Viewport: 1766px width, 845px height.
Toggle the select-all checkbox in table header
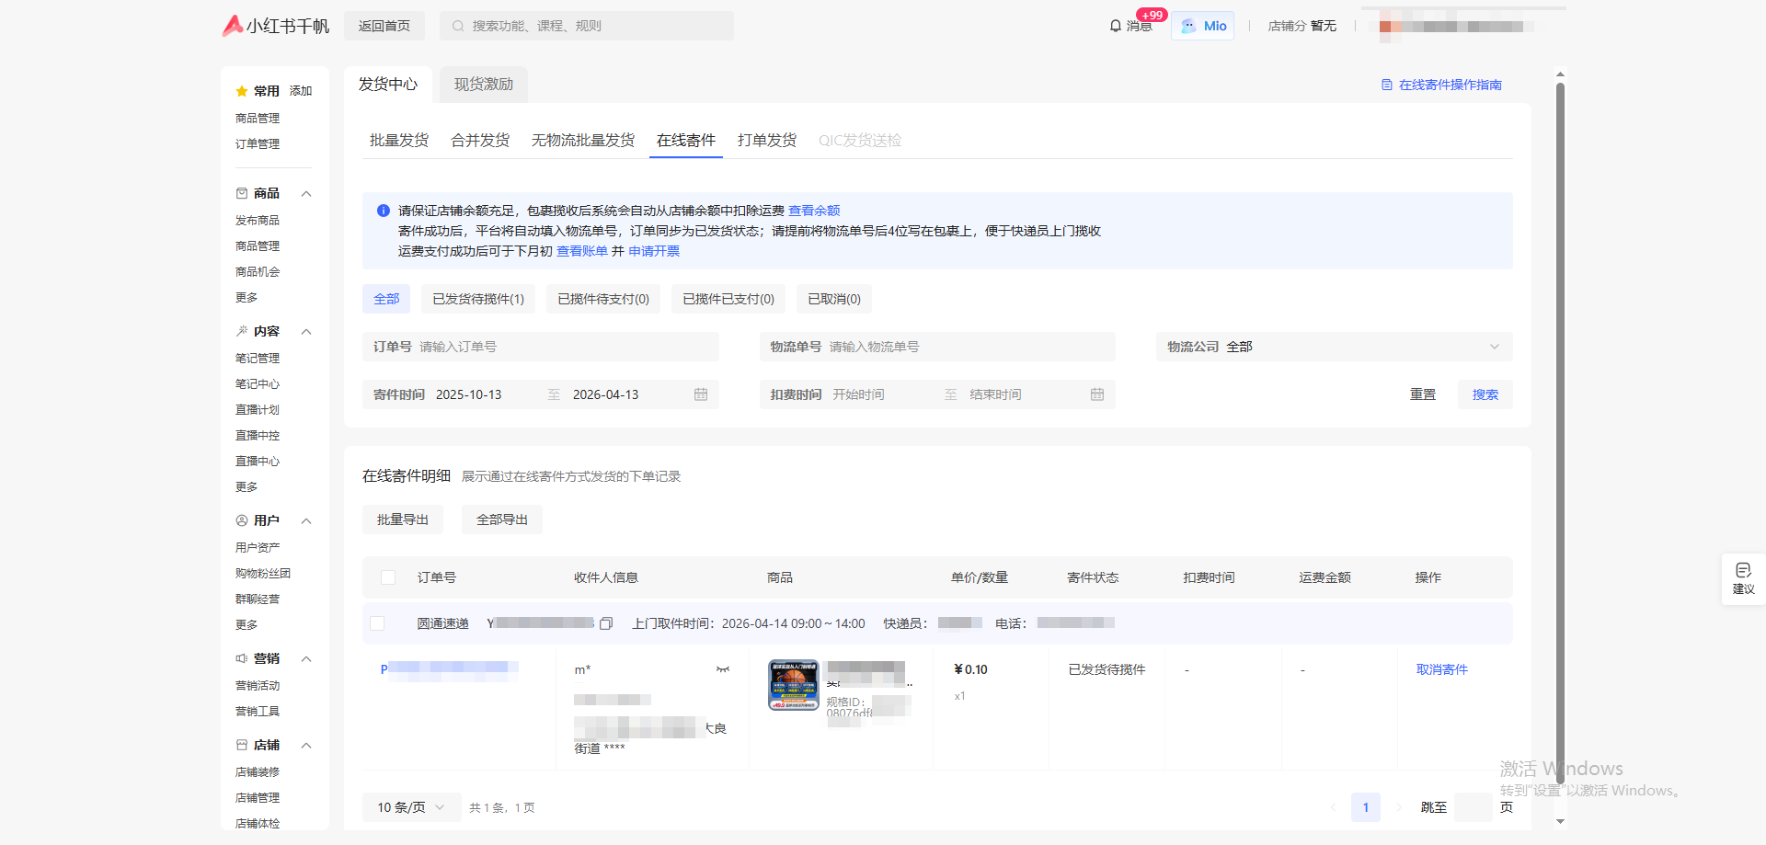pos(388,577)
